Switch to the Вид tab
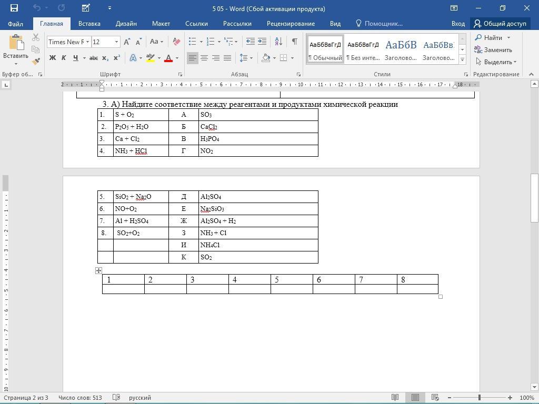The image size is (539, 404). coord(335,24)
